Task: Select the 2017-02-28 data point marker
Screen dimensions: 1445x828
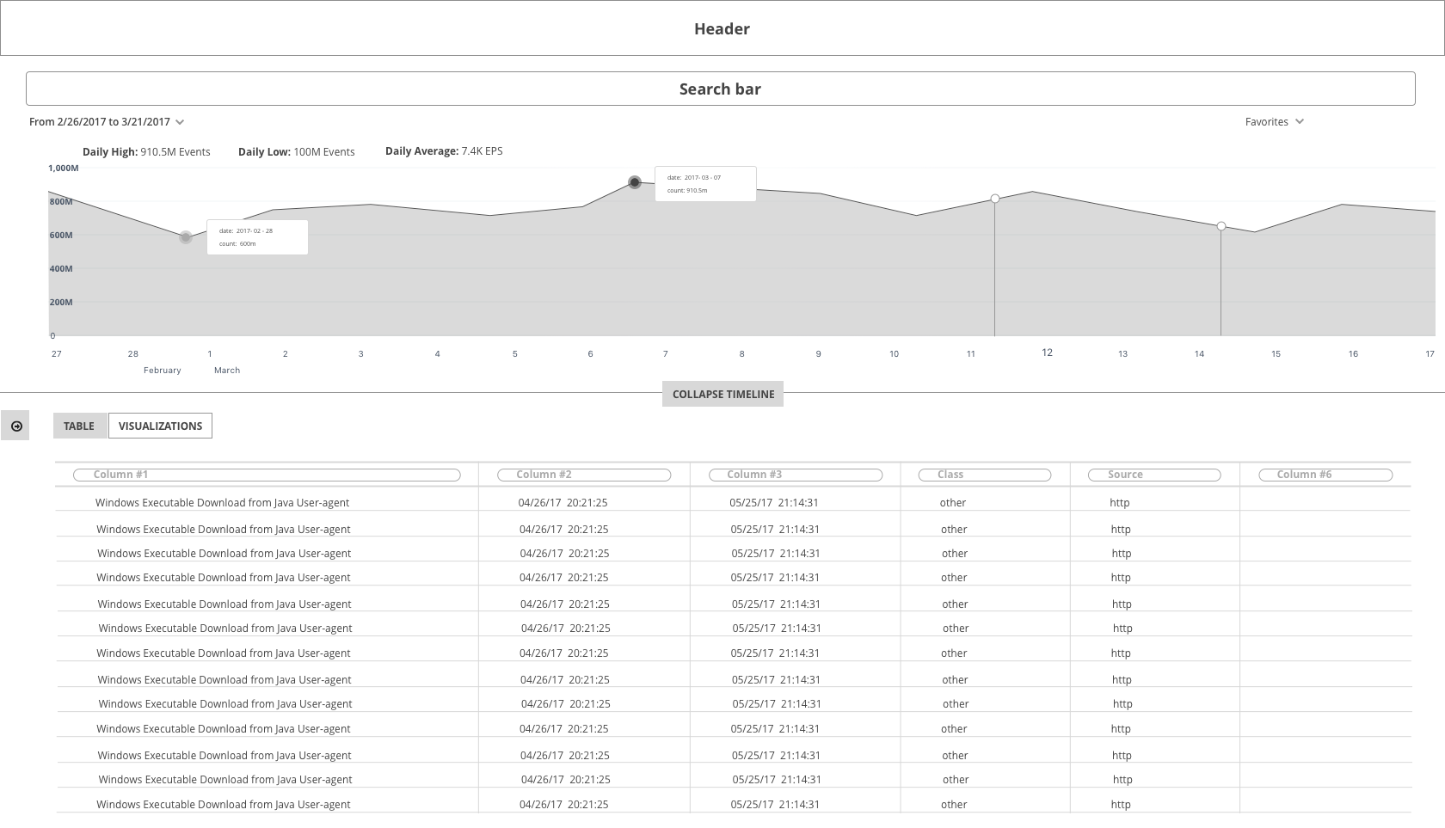Action: [186, 237]
